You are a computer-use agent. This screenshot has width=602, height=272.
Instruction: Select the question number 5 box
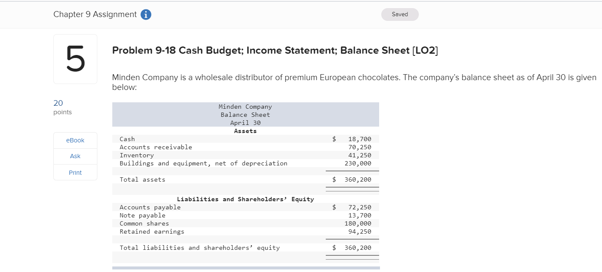(x=75, y=59)
